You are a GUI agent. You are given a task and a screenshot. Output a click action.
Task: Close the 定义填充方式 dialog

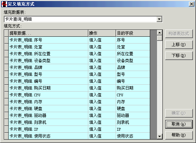point(192,4)
